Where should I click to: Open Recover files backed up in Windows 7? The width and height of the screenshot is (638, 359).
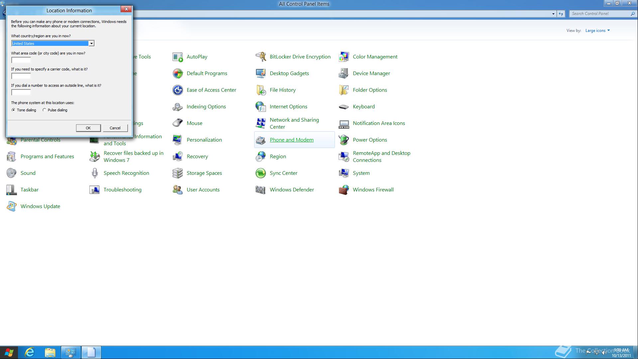[x=134, y=157]
